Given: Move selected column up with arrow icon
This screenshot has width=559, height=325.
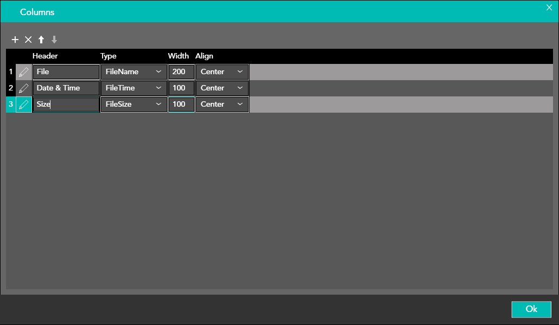Looking at the screenshot, I should 41,40.
